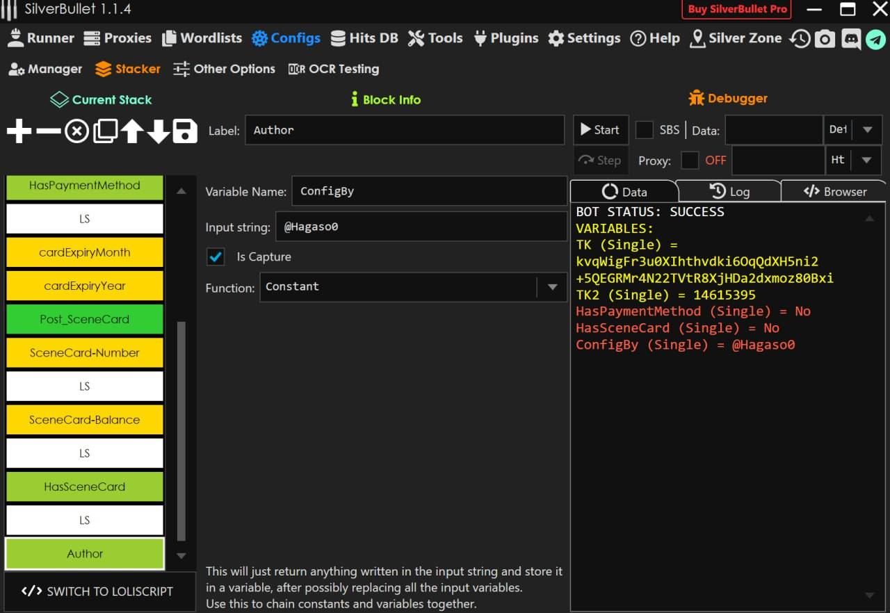
Task: Move block up with up arrow
Action: tap(132, 131)
